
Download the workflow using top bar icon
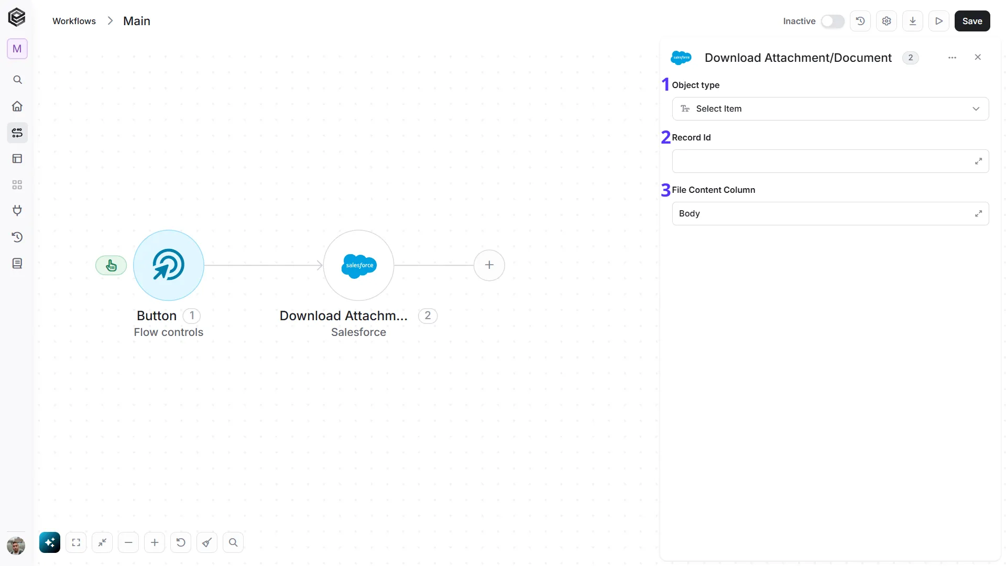(x=913, y=21)
